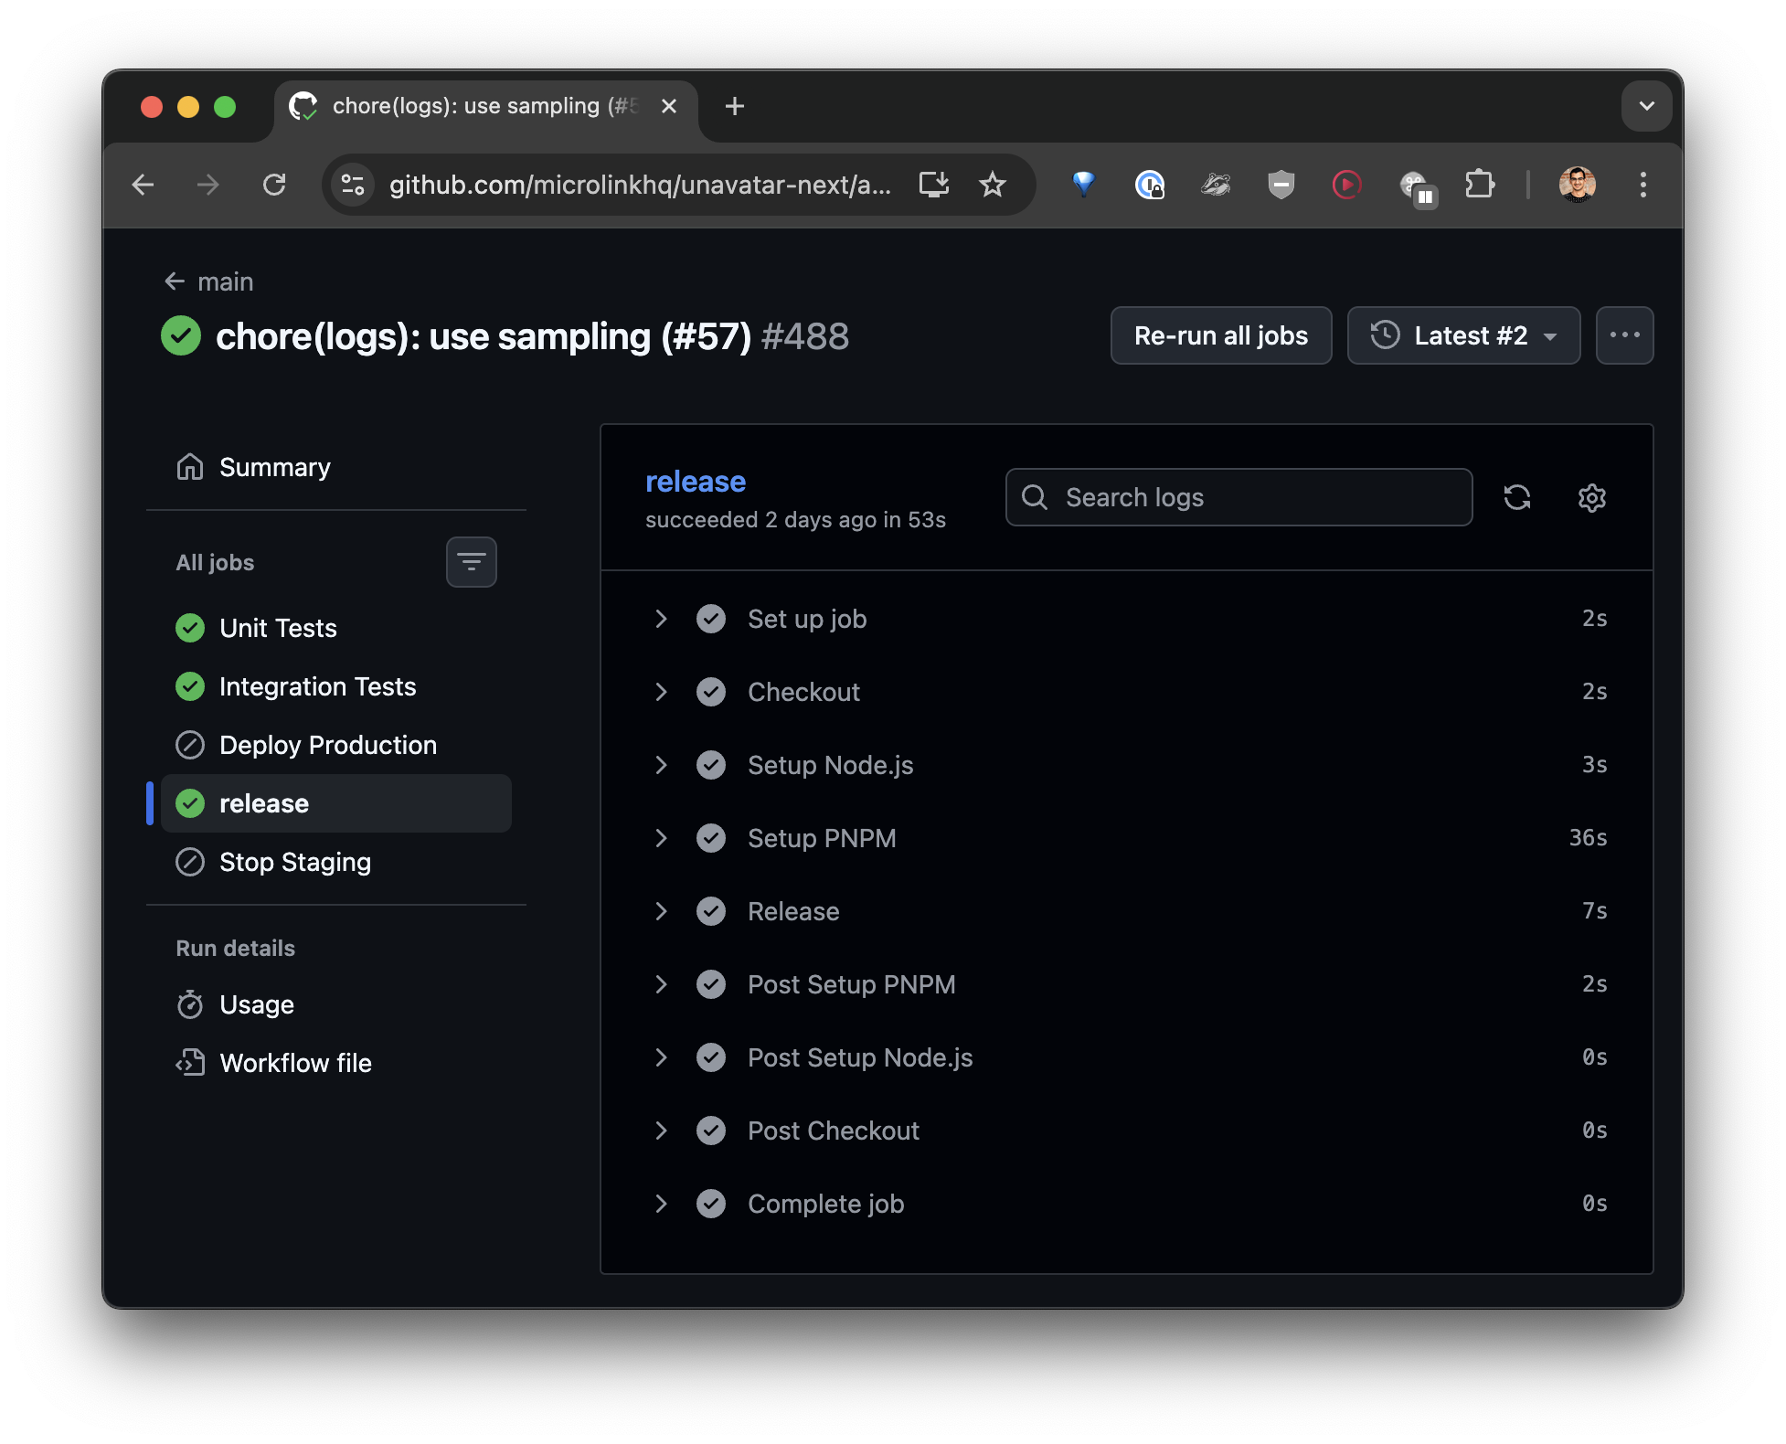Open the Latest #2 attempts dropdown
The width and height of the screenshot is (1786, 1444).
[1462, 335]
